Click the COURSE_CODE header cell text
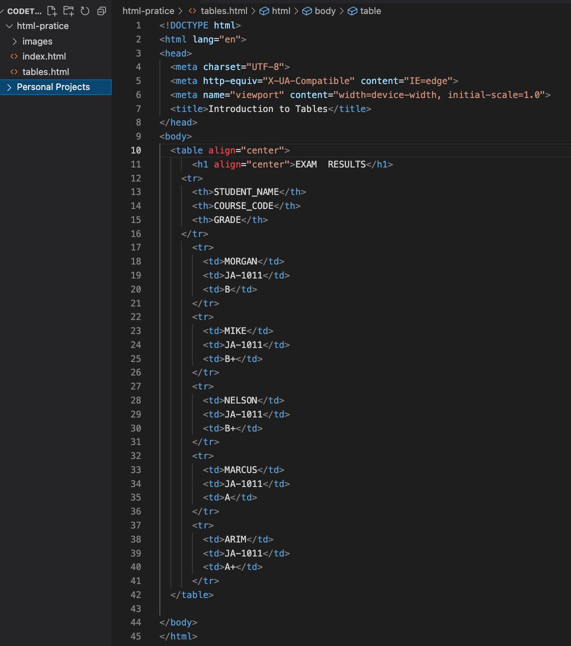 pos(244,206)
